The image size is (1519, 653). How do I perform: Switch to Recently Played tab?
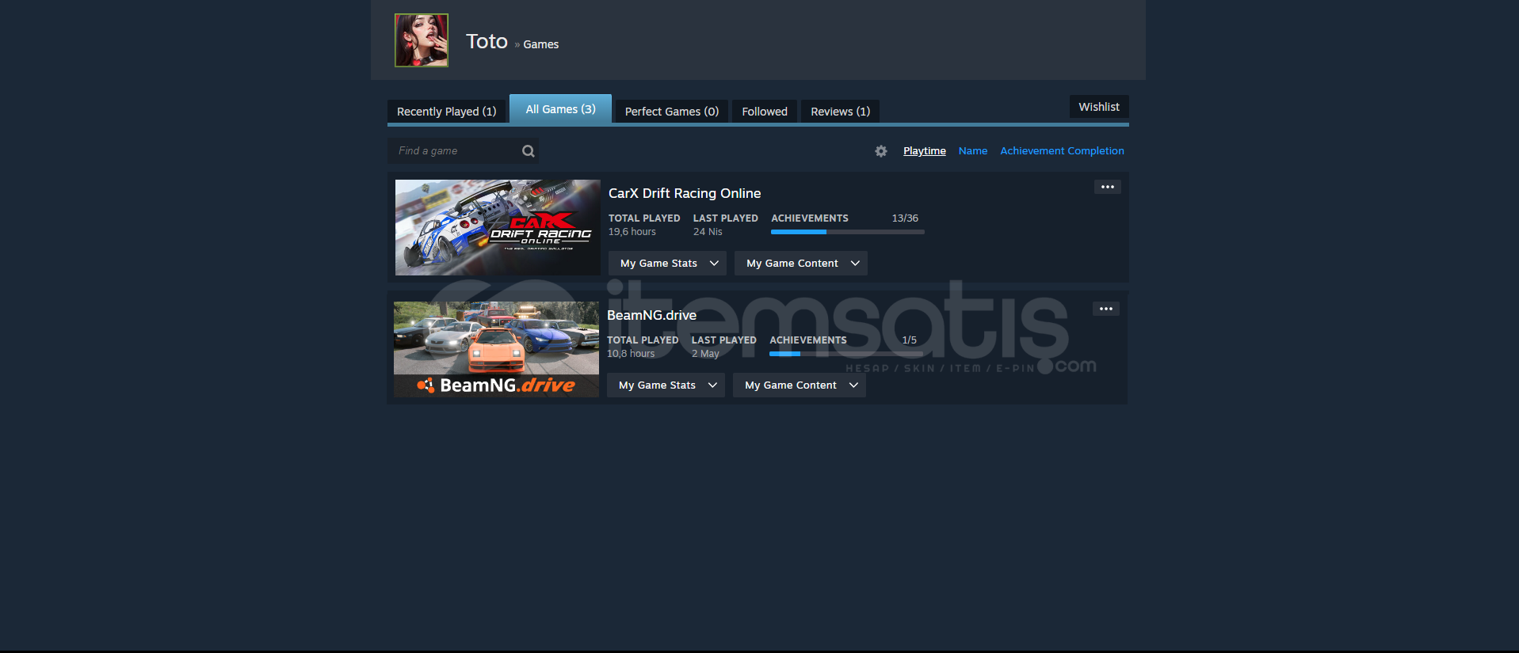click(x=447, y=112)
